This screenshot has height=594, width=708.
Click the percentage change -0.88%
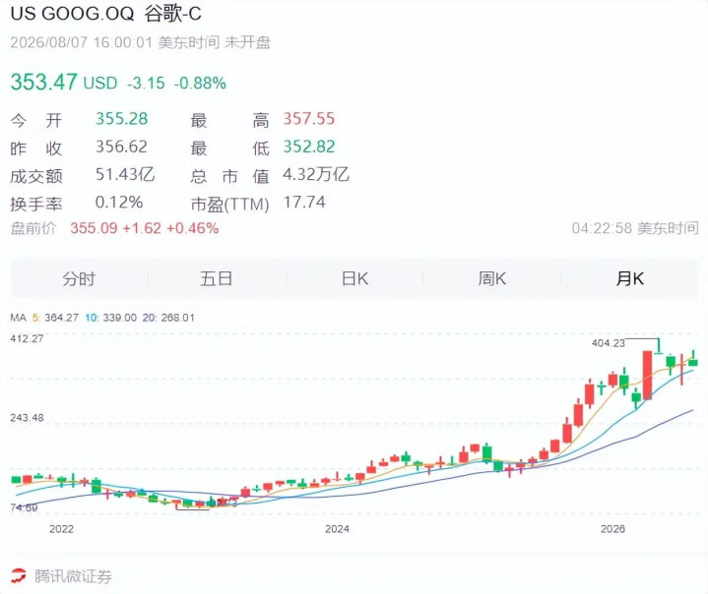pyautogui.click(x=200, y=83)
